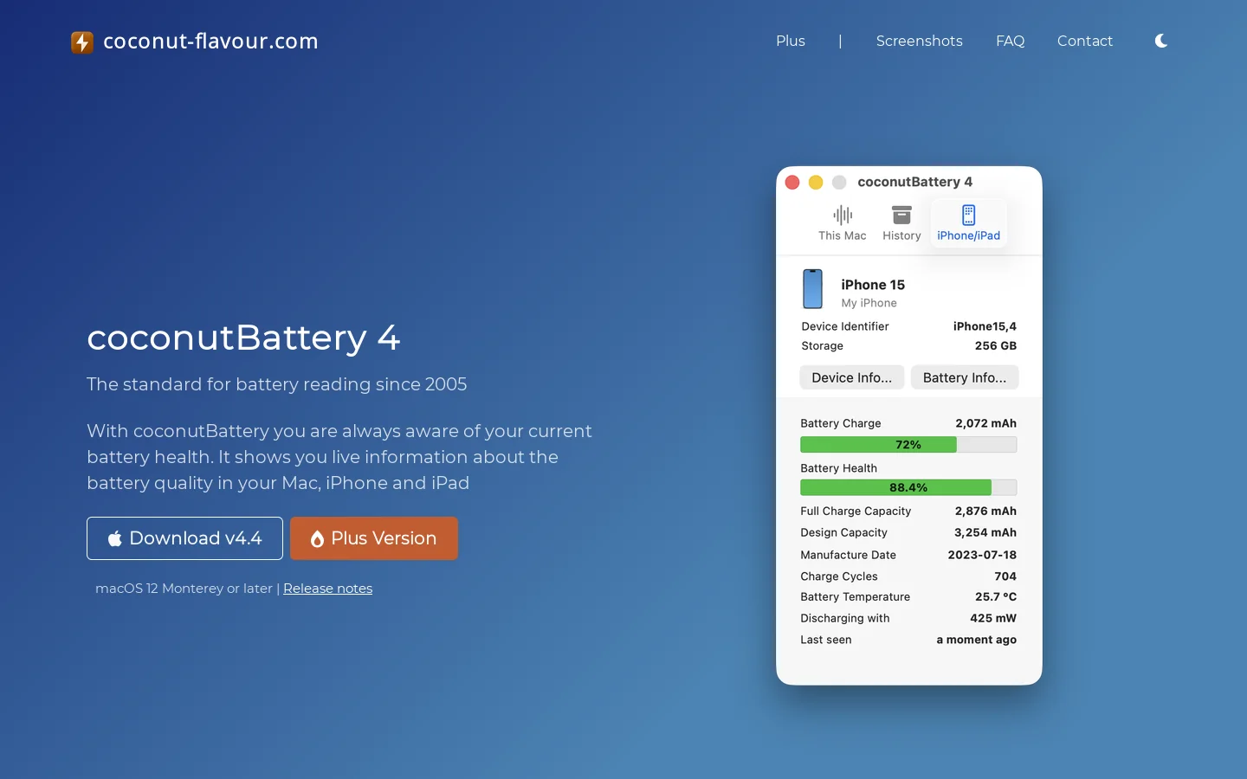Open the Plus page in navigation
This screenshot has height=779, width=1247.
pyautogui.click(x=791, y=41)
